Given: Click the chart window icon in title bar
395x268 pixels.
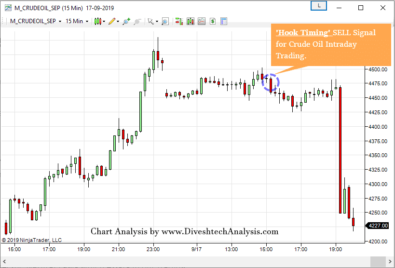Looking at the screenshot, I should (x=8, y=8).
